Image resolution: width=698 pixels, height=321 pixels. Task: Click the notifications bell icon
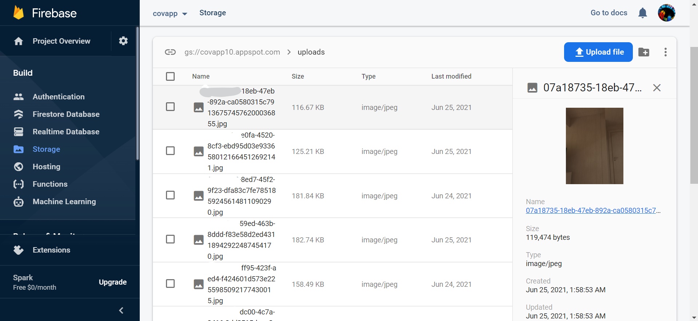643,13
